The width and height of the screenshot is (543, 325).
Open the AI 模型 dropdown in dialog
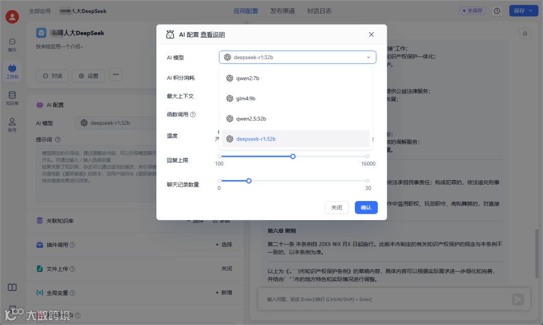click(x=298, y=57)
